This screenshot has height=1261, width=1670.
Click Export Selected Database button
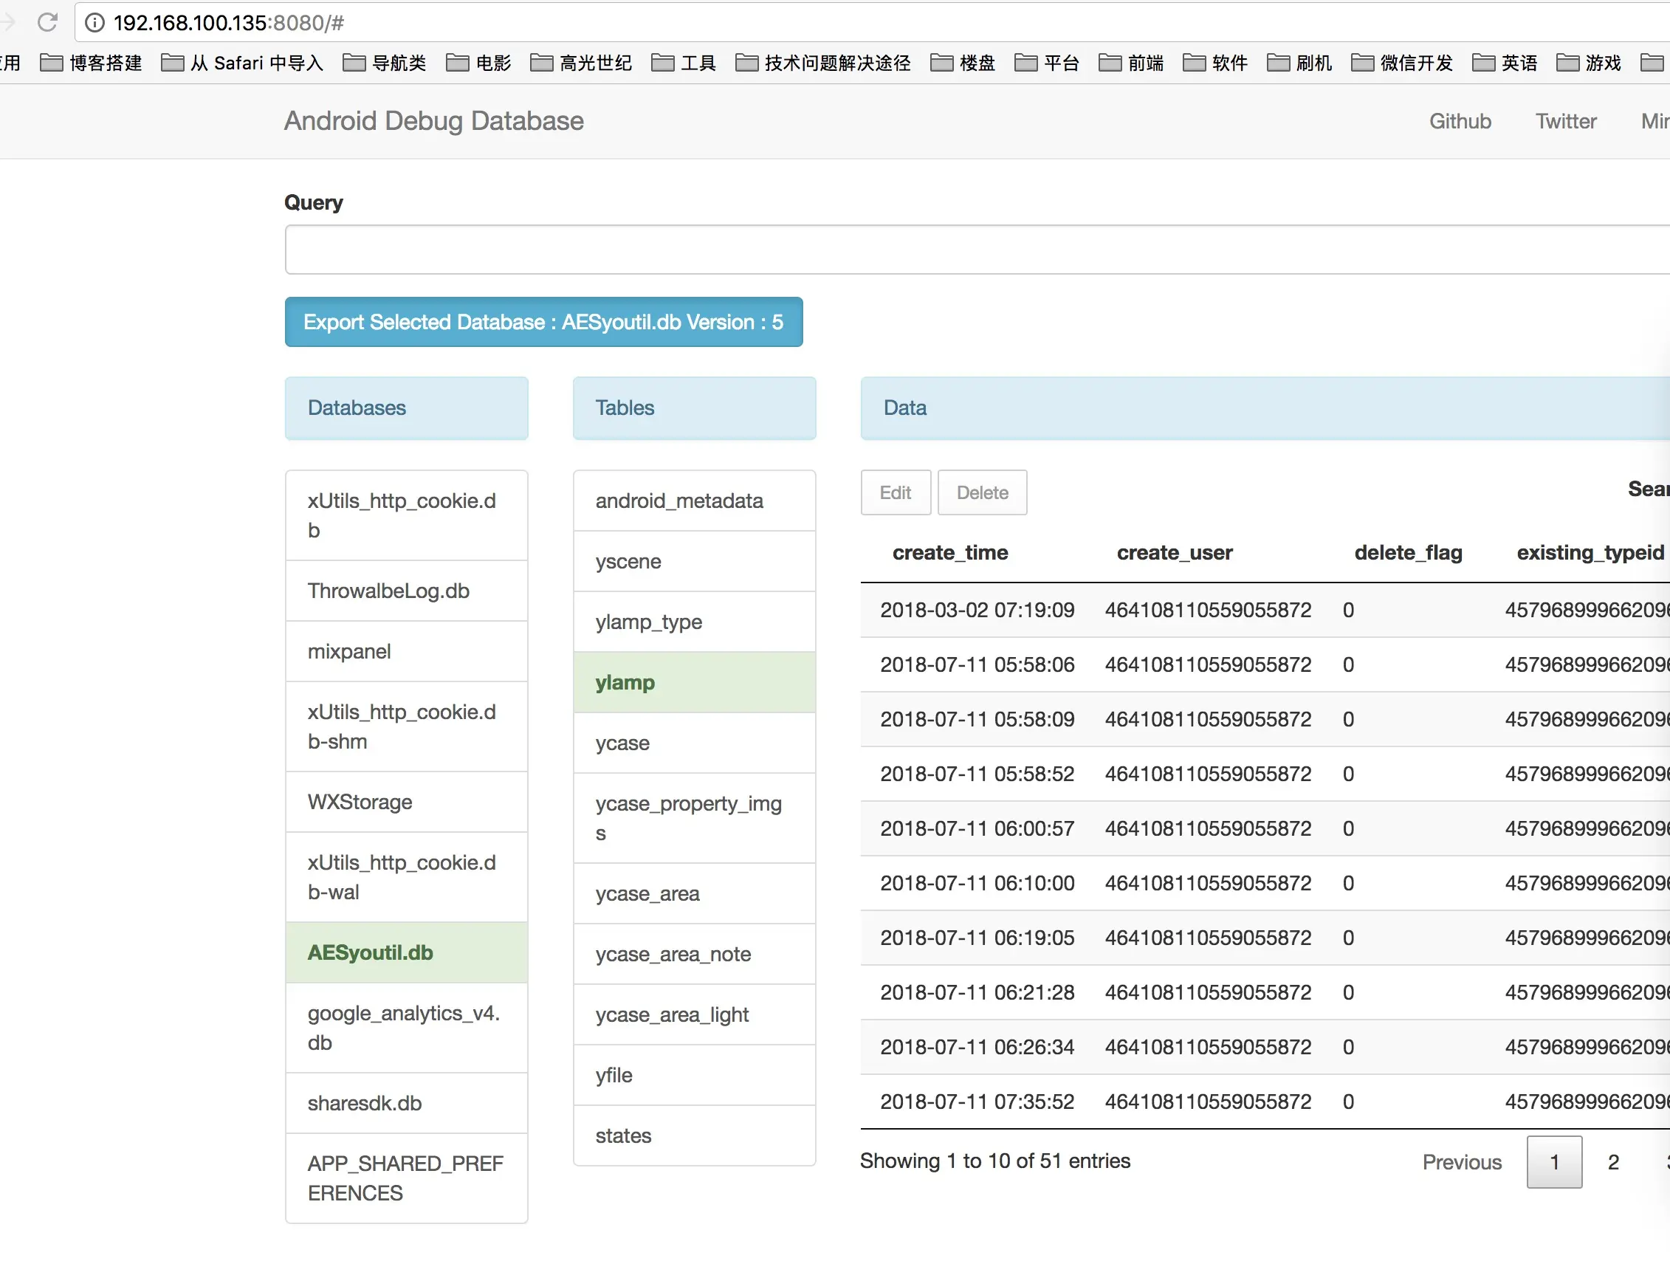(543, 323)
